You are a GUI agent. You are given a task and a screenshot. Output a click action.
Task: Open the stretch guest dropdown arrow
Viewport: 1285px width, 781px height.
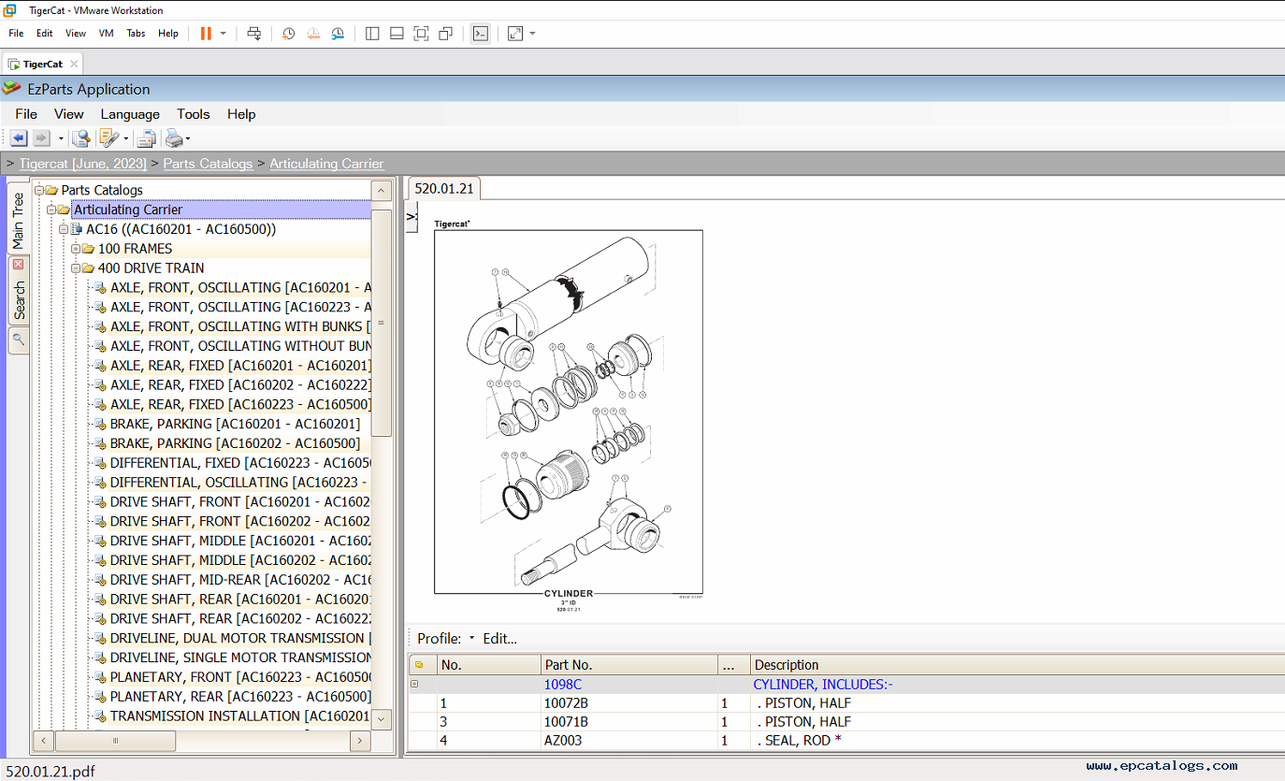pos(532,34)
